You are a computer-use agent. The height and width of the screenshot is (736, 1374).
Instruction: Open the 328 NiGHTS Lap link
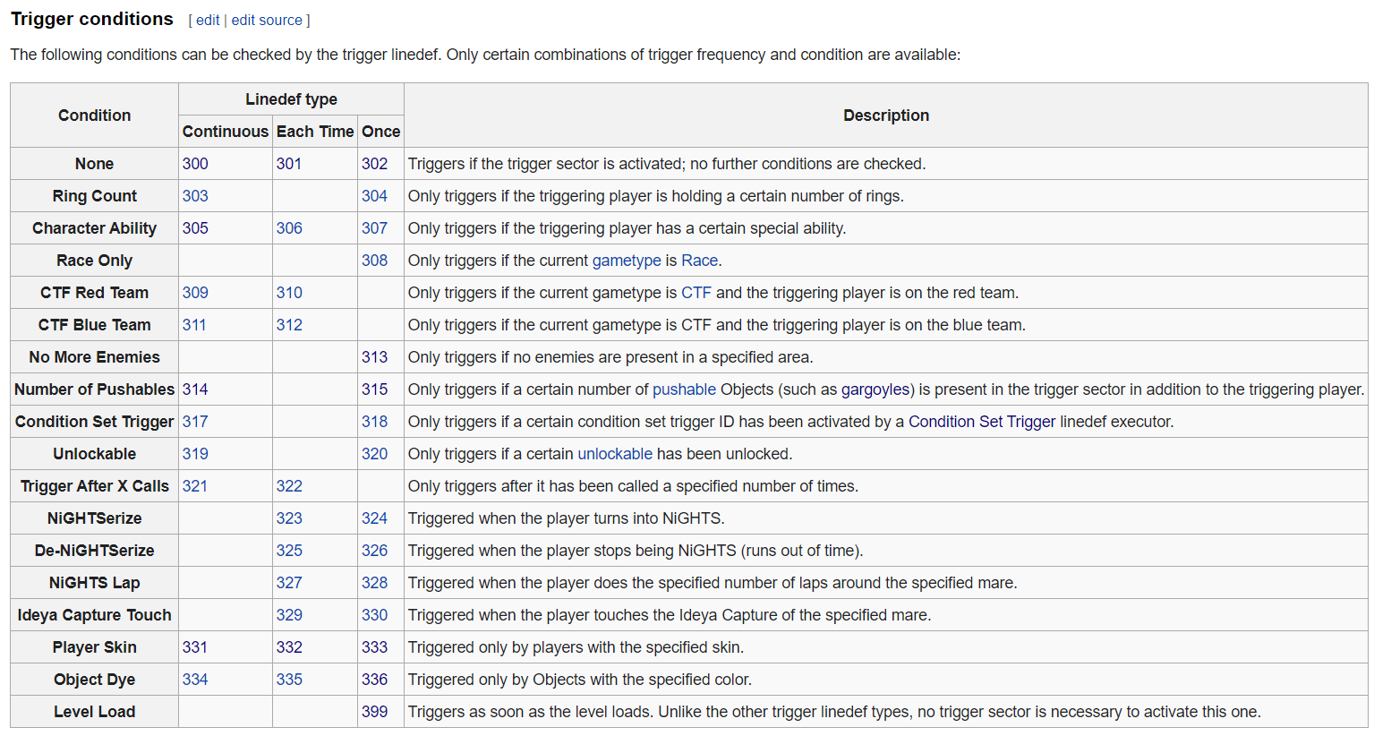(x=375, y=583)
